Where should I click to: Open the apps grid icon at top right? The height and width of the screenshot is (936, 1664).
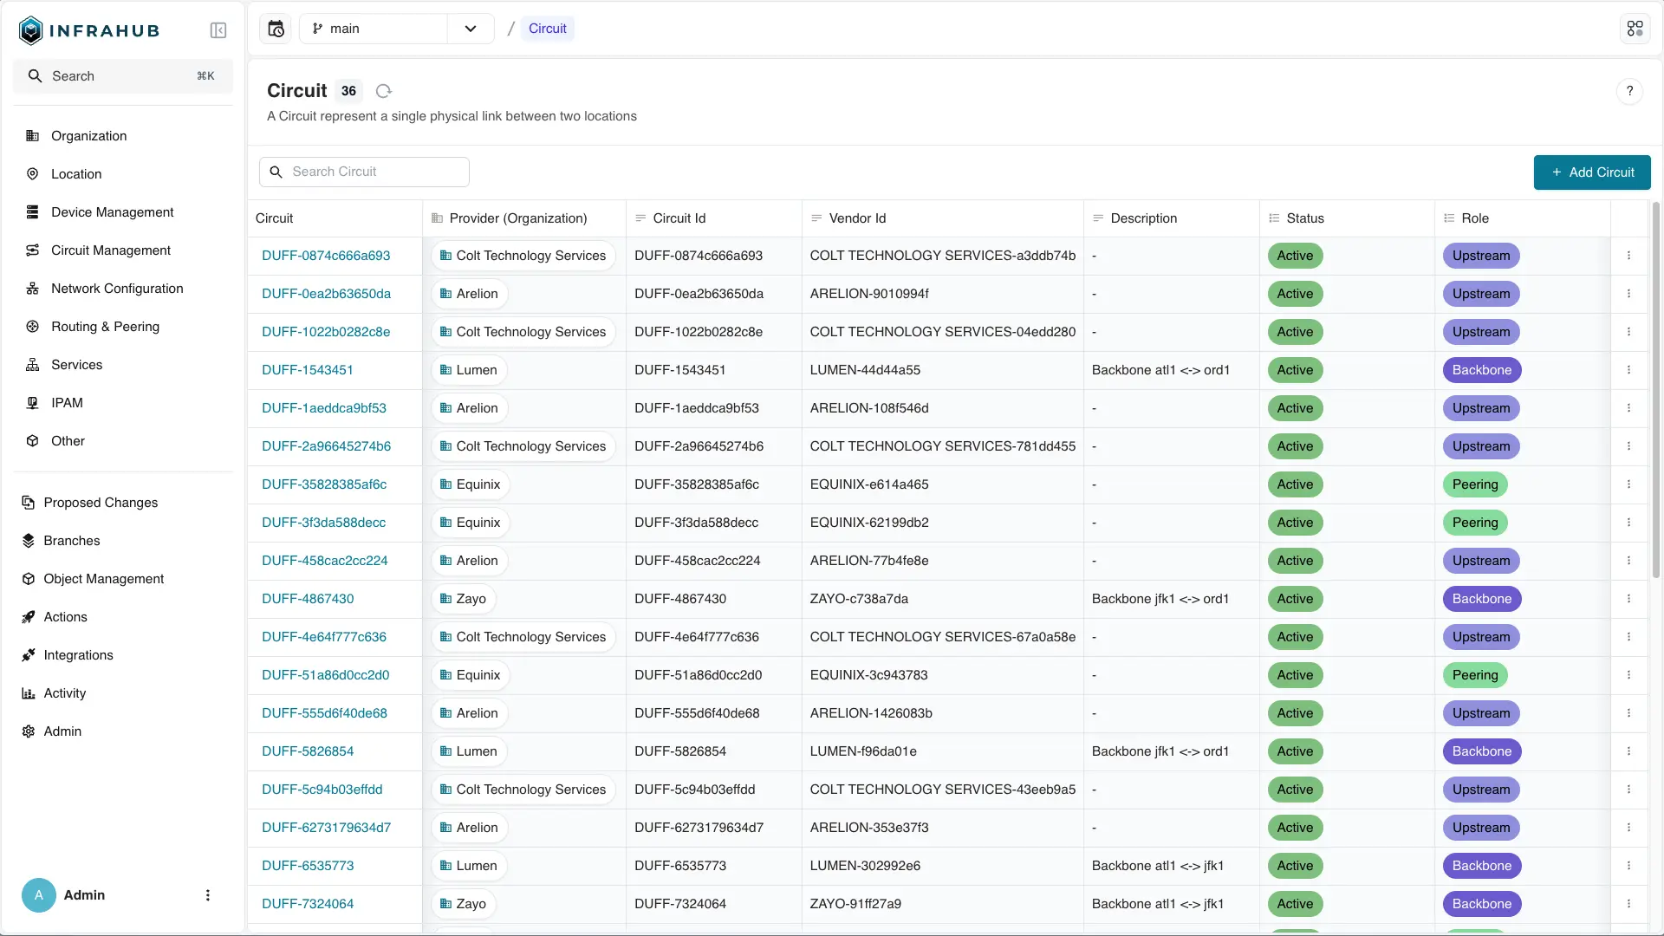[x=1635, y=29]
